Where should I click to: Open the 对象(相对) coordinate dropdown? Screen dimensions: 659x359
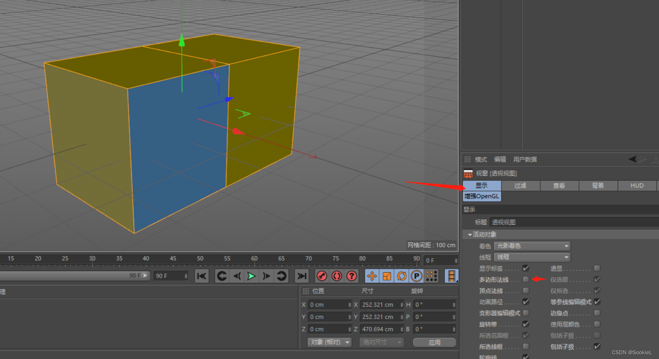pos(329,342)
